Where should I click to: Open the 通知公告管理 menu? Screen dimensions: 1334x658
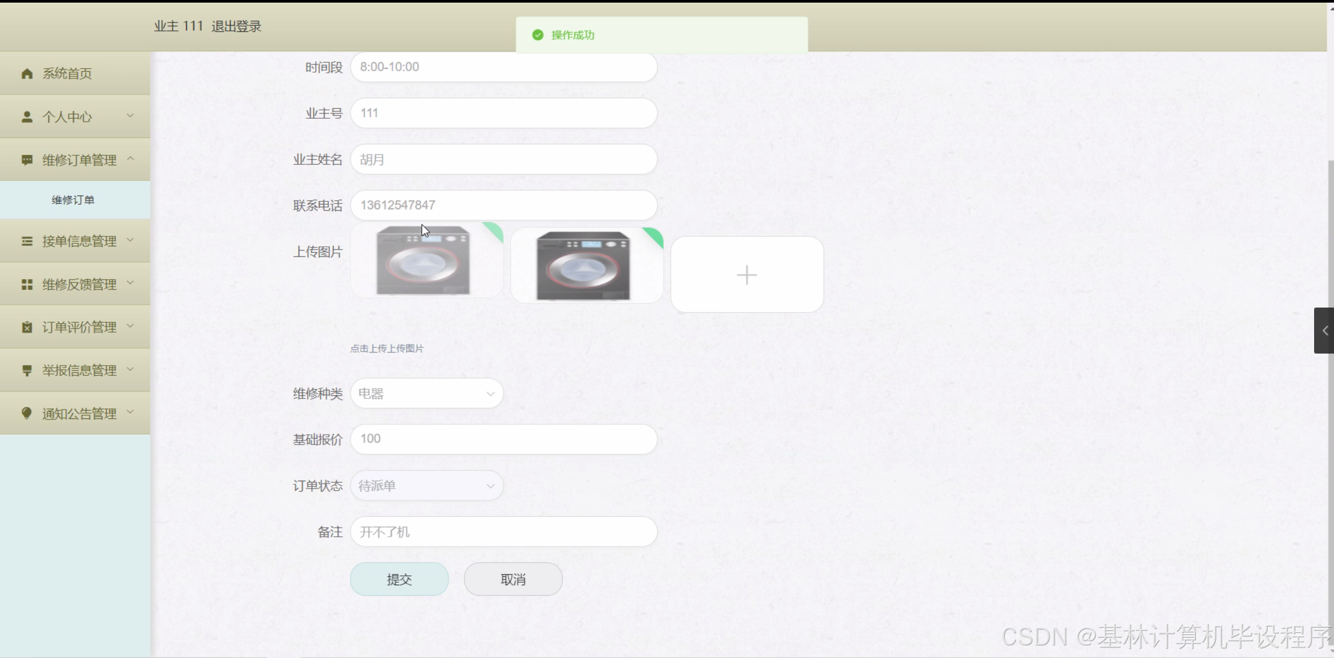(79, 414)
